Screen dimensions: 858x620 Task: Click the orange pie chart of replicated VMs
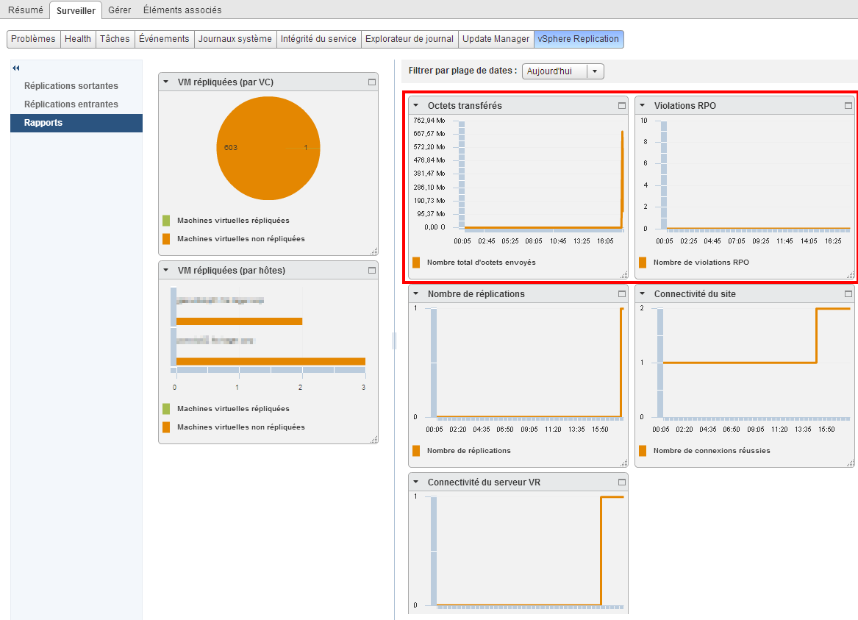[268, 148]
